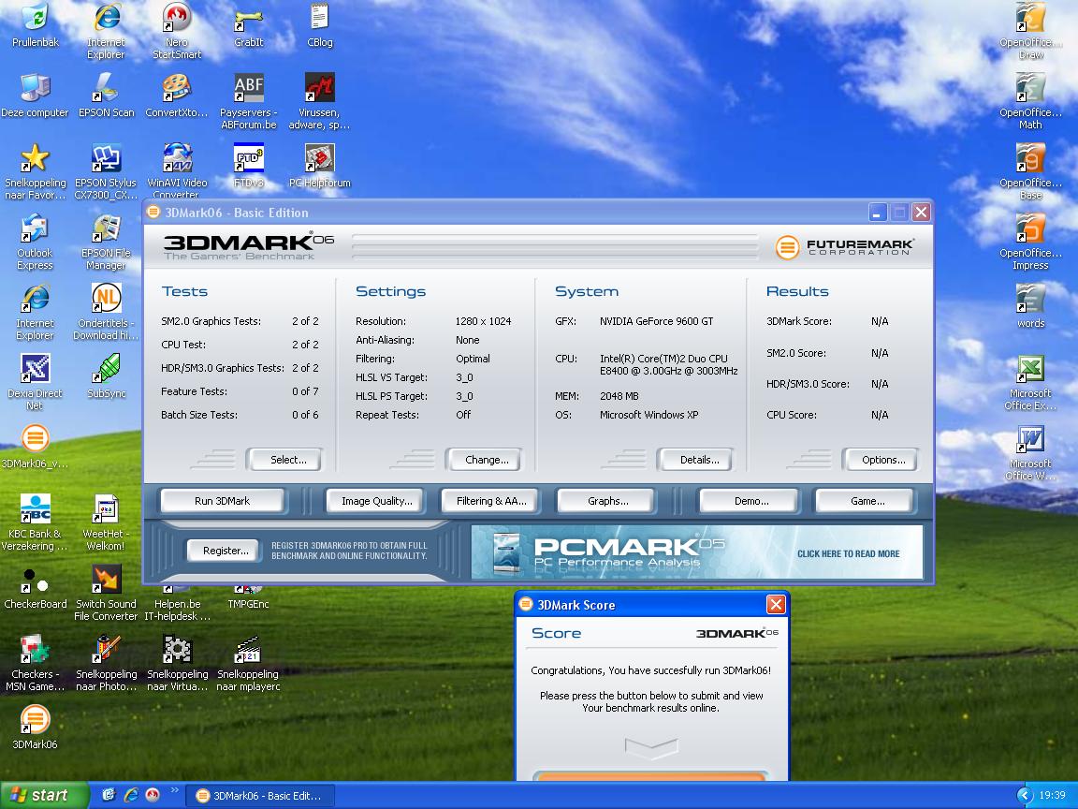Open PC Helpforum desktop shortcut
Viewport: 1078px width, 809px height.
pyautogui.click(x=320, y=165)
